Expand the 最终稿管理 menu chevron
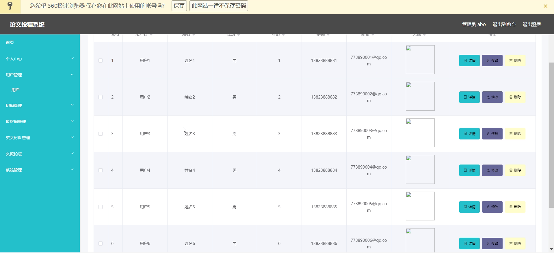This screenshot has width=554, height=253. pos(72,121)
